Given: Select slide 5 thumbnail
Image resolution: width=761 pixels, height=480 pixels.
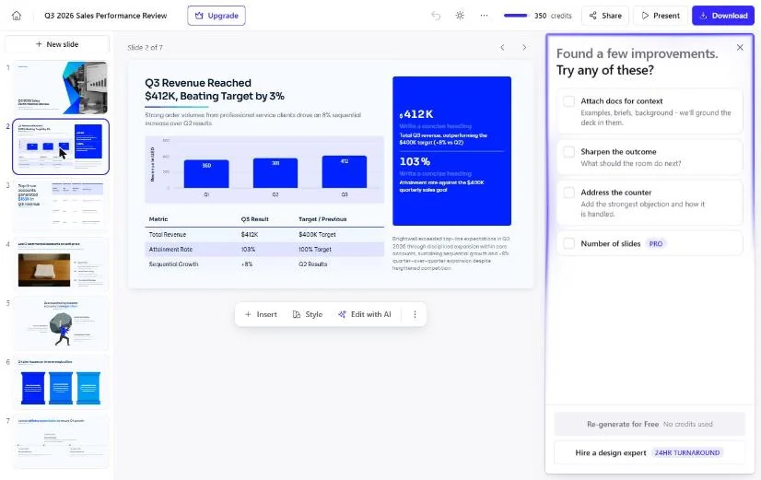Looking at the screenshot, I should 61,323.
